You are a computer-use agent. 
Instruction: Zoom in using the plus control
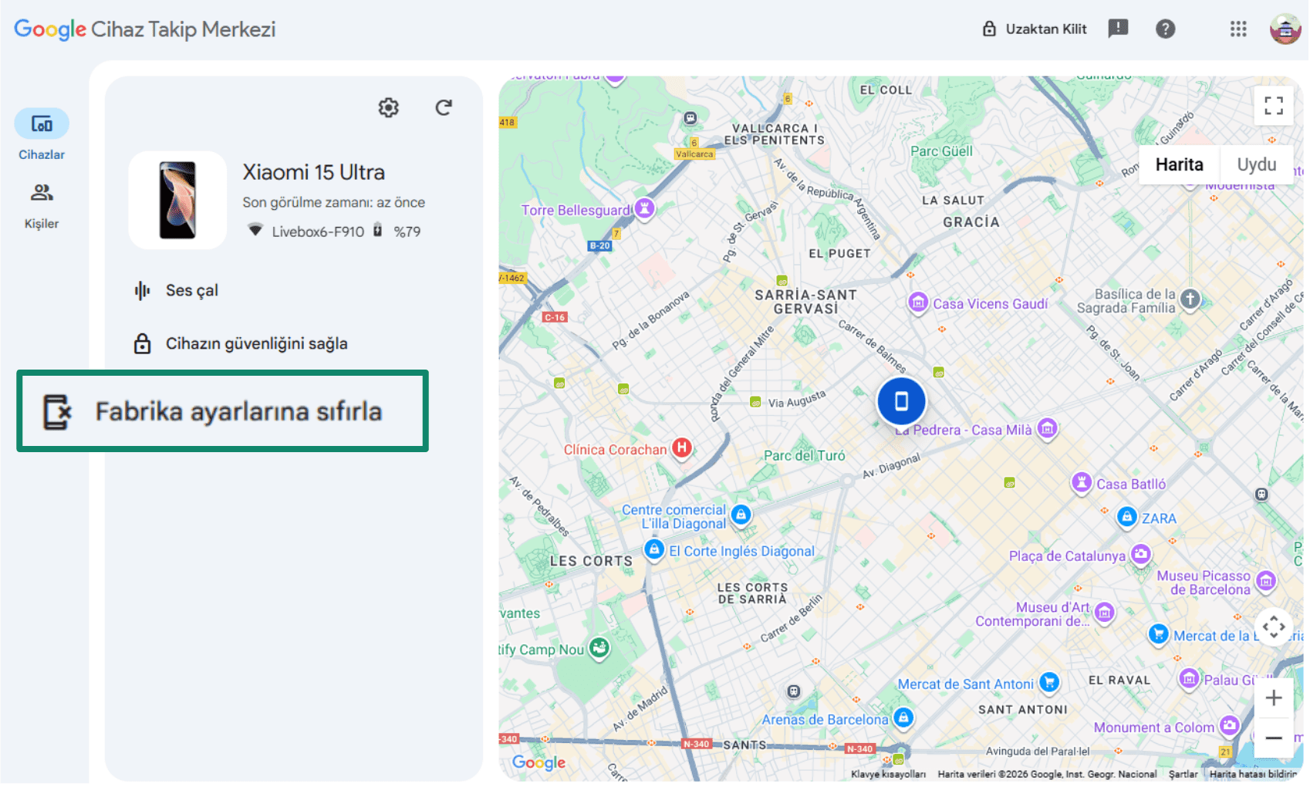click(1274, 697)
